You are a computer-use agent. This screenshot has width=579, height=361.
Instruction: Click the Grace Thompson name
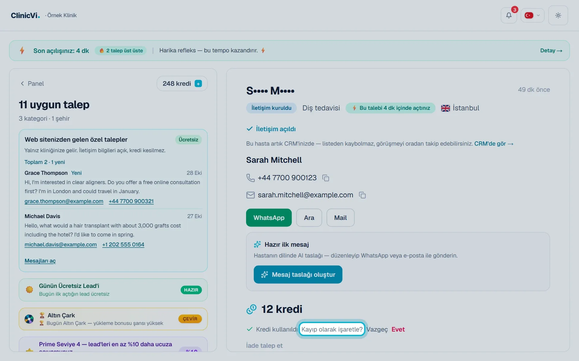(x=46, y=173)
